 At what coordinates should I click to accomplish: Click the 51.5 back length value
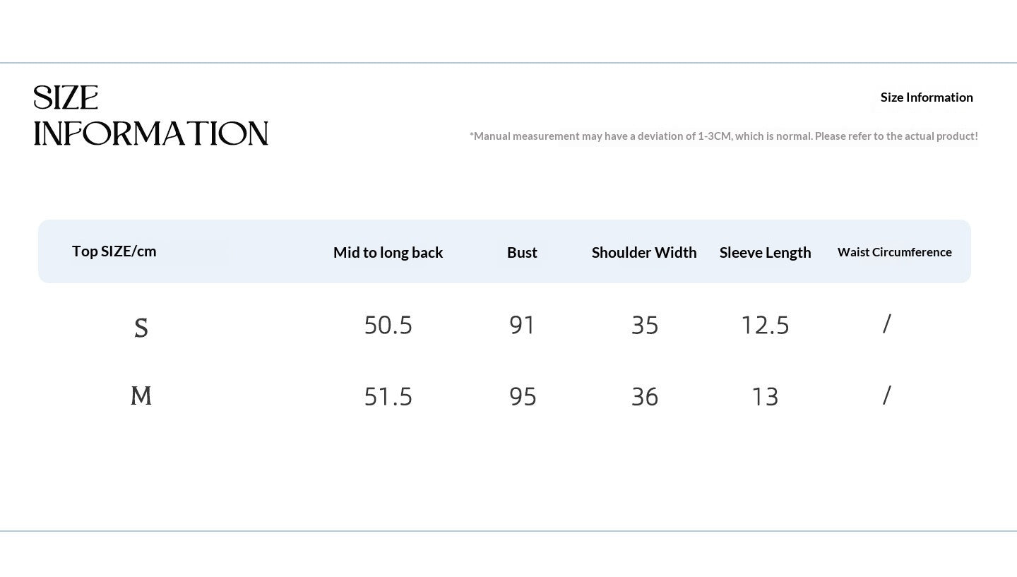(x=388, y=396)
